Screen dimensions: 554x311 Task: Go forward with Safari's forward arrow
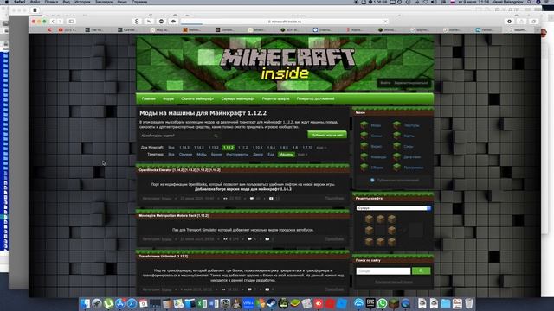pos(60,22)
